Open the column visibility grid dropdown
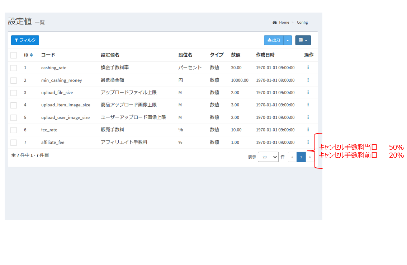Viewport: 407px width, 265px height. pyautogui.click(x=303, y=40)
